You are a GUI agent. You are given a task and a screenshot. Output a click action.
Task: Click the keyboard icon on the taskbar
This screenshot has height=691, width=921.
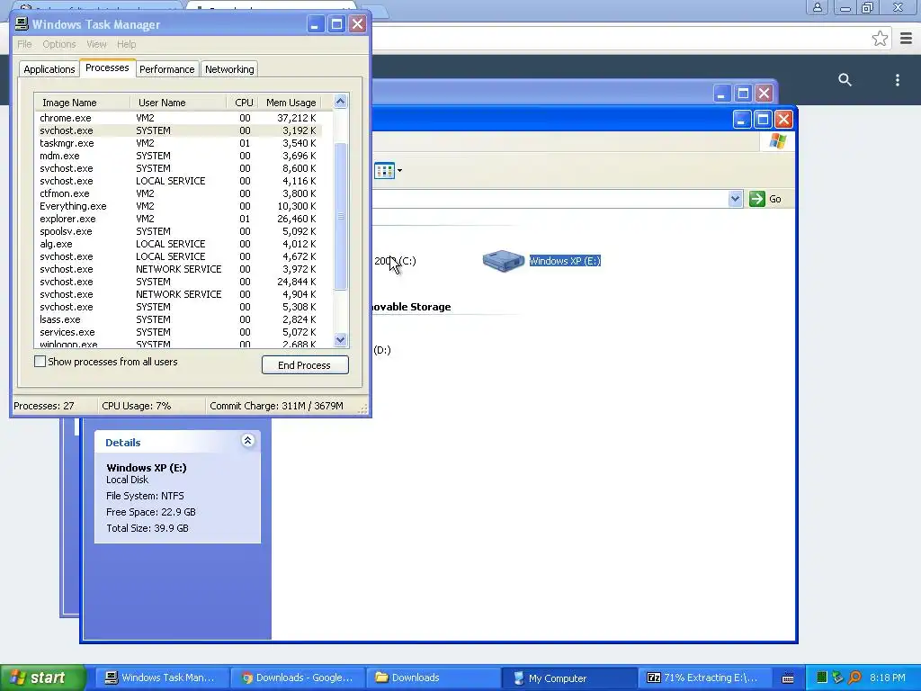coord(788,678)
